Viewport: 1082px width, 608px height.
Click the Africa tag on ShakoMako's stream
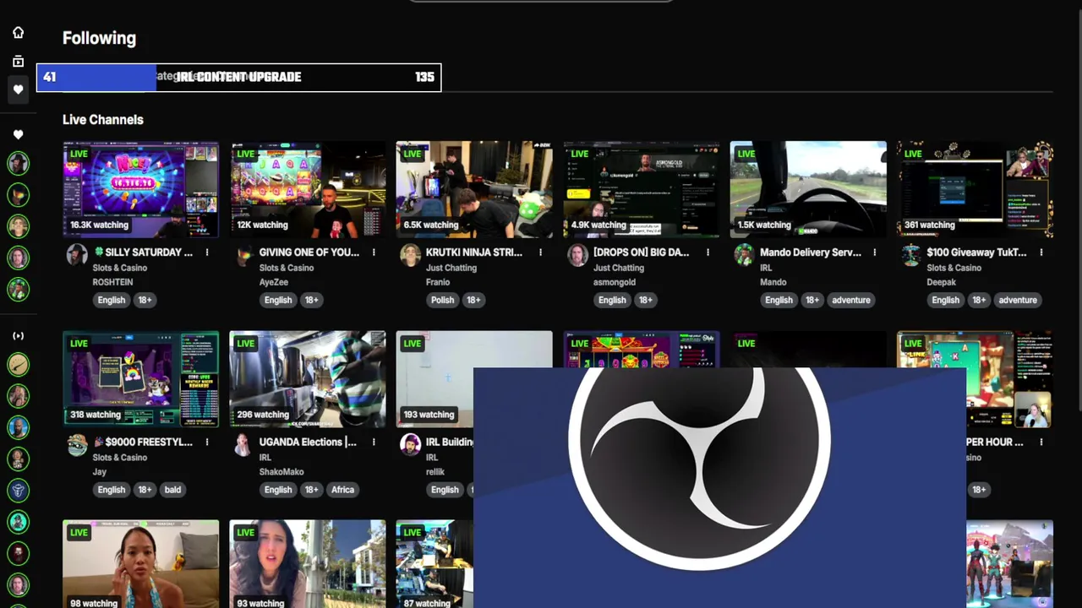click(x=342, y=490)
